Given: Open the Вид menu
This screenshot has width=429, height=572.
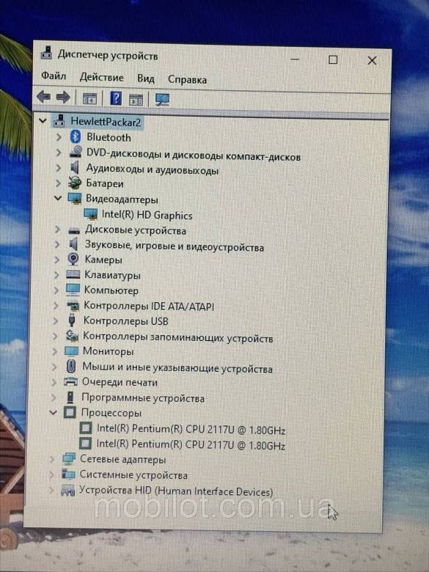Looking at the screenshot, I should (x=145, y=78).
